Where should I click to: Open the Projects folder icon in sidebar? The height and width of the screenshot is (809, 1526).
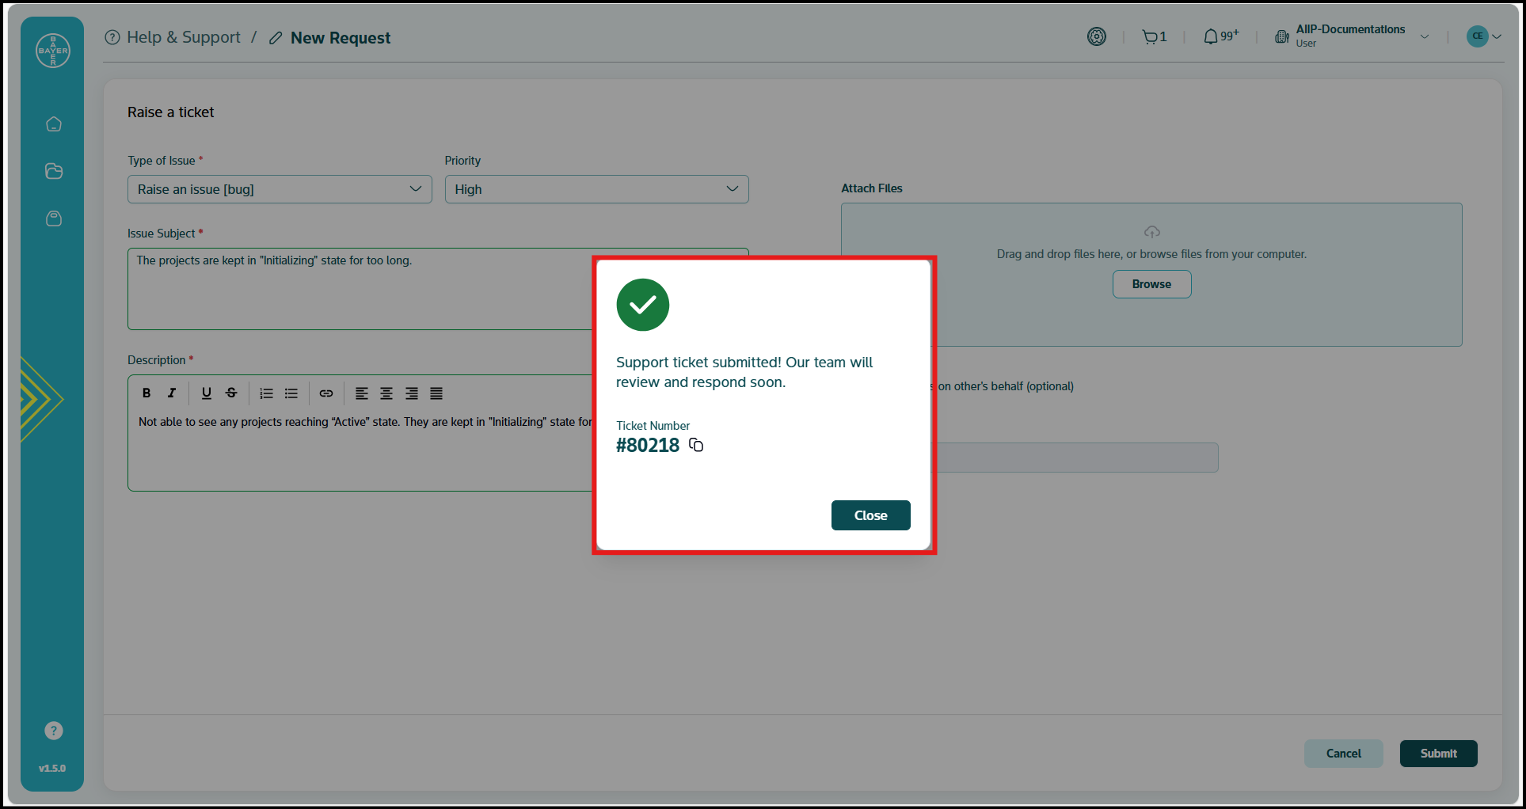pos(52,171)
